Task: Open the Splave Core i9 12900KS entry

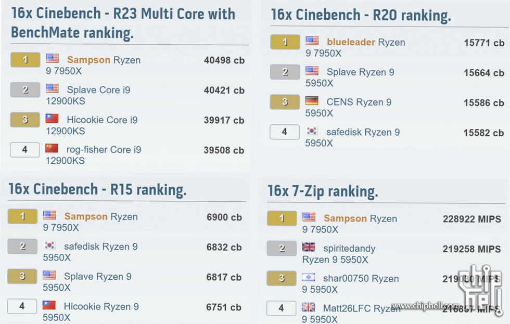Action: [88, 95]
